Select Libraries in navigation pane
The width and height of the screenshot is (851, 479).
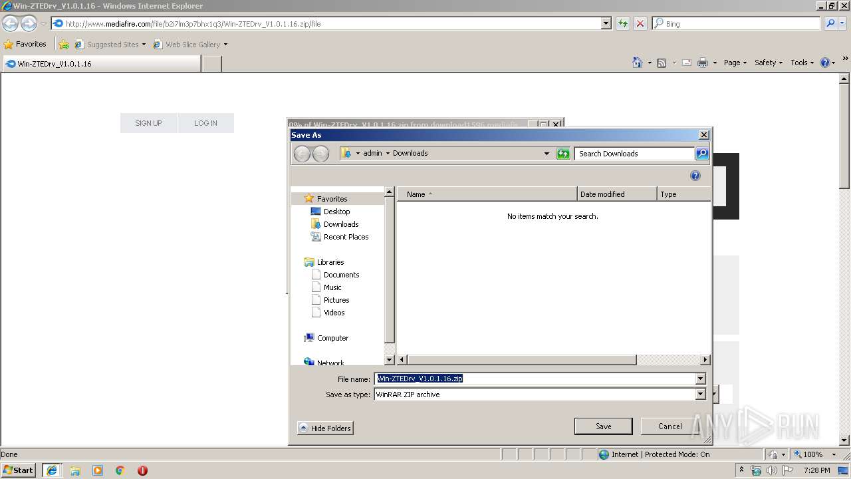[x=330, y=262]
